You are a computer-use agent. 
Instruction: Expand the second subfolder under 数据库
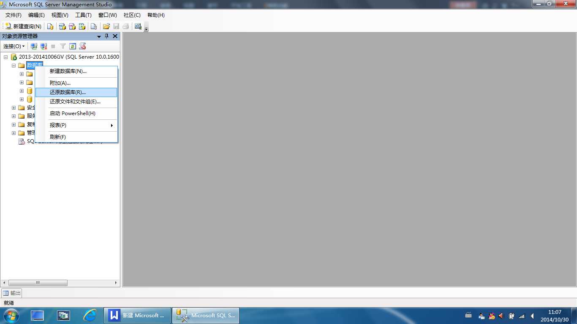(22, 82)
